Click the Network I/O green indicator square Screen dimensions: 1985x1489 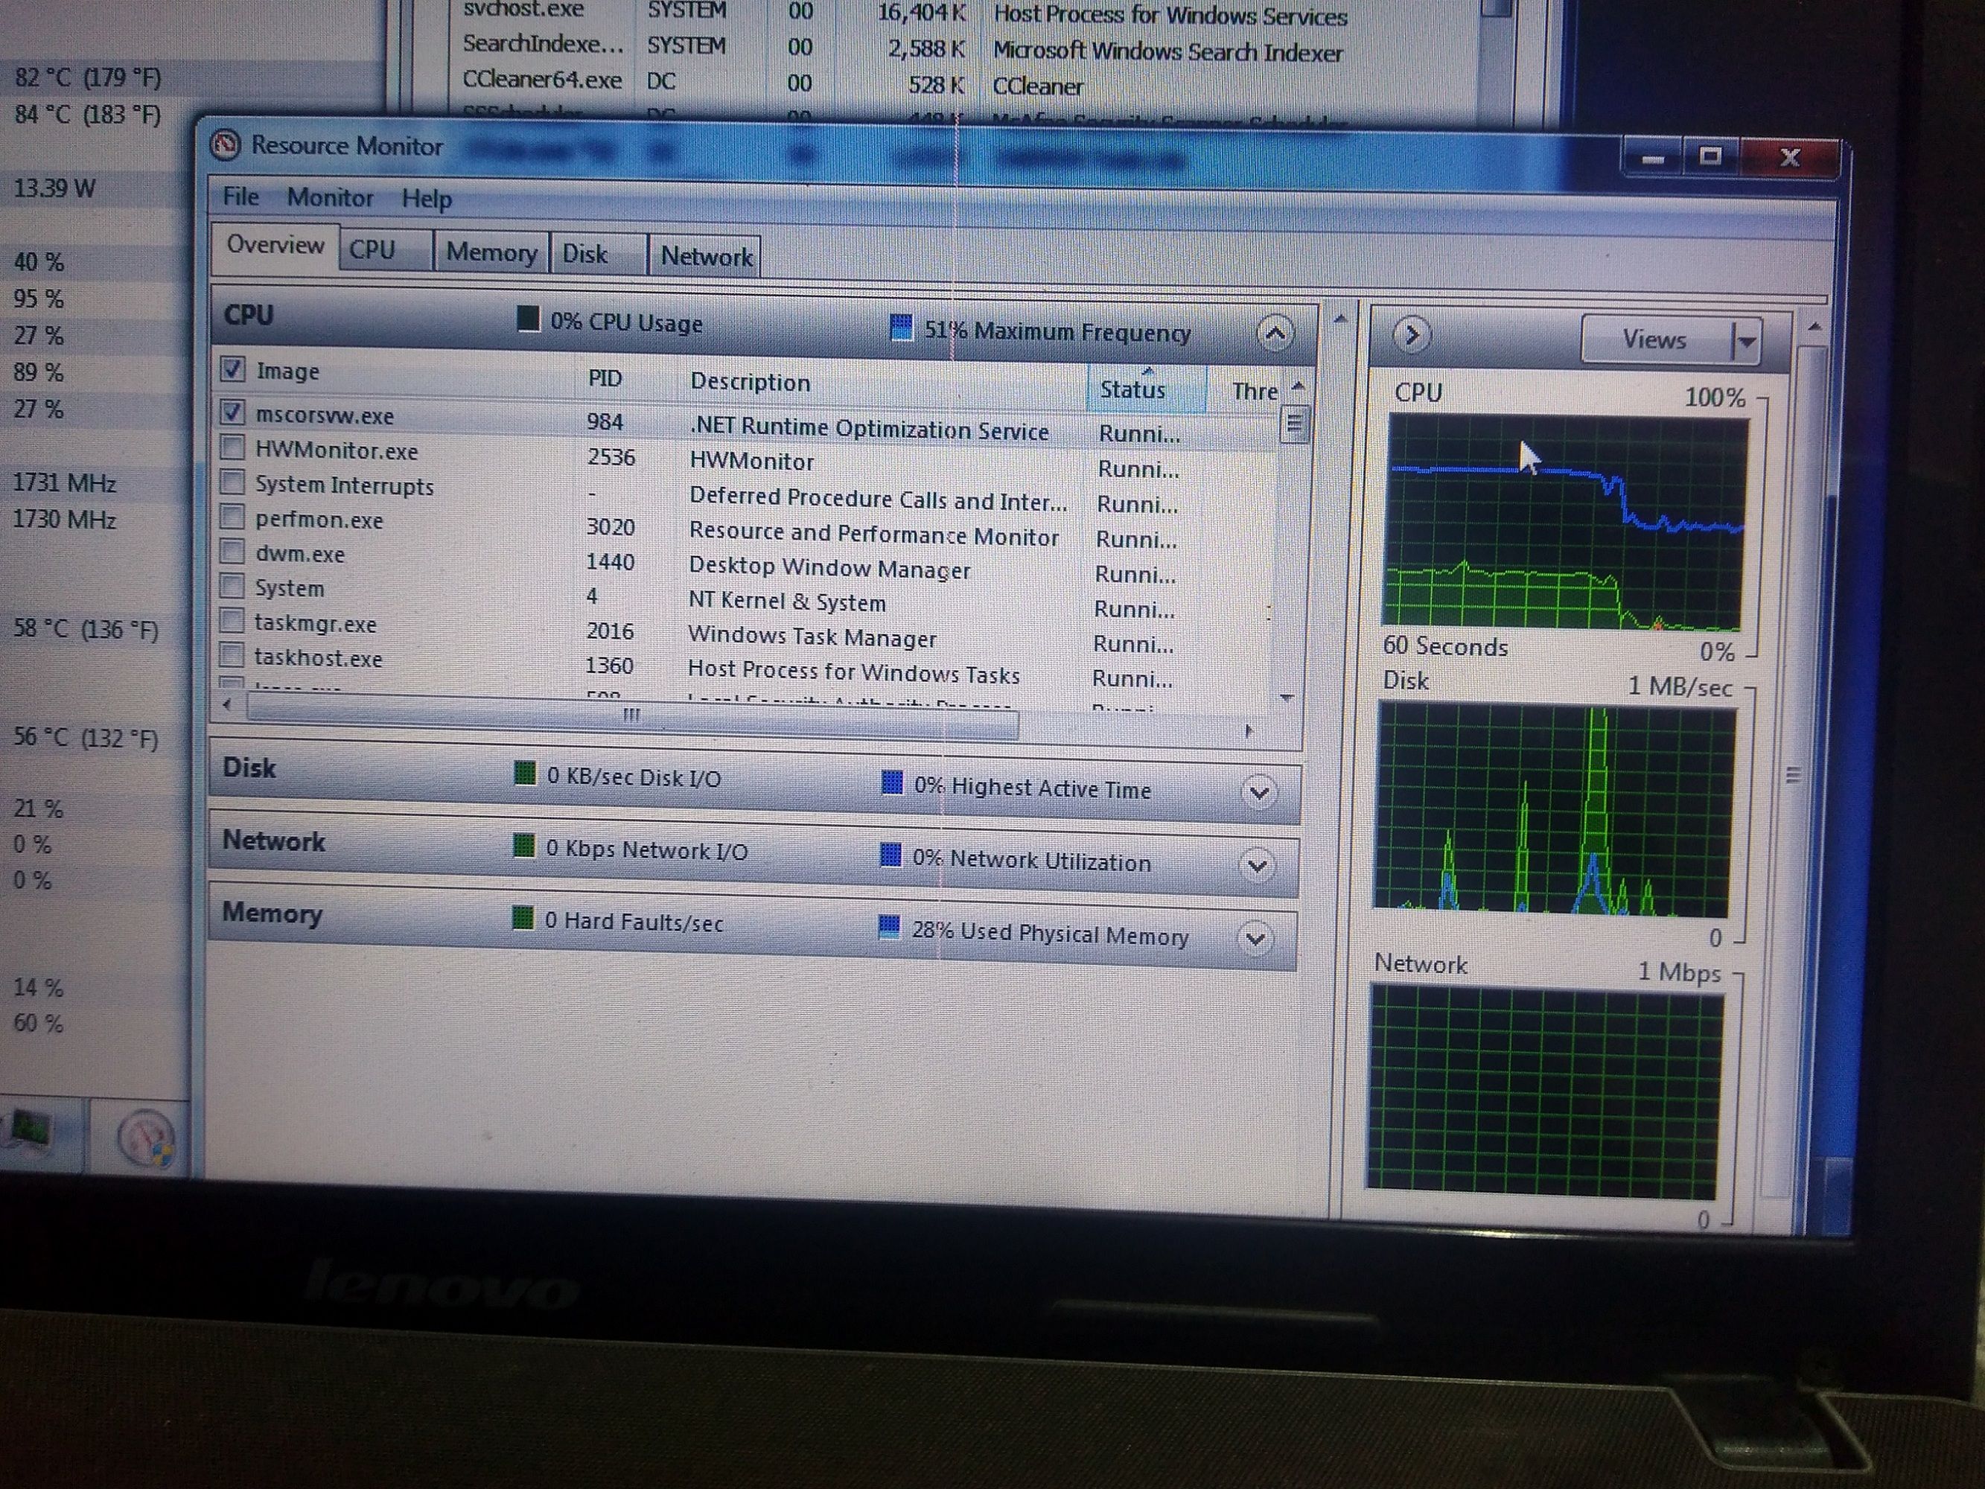tap(523, 846)
